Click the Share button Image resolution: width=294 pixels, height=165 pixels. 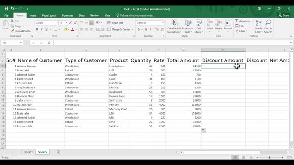(x=284, y=15)
